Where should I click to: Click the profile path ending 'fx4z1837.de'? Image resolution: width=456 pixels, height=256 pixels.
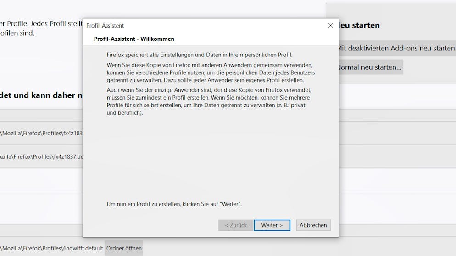tap(41, 156)
